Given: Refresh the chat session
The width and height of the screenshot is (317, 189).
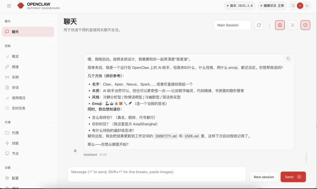Looking at the screenshot, I should coord(259,25).
